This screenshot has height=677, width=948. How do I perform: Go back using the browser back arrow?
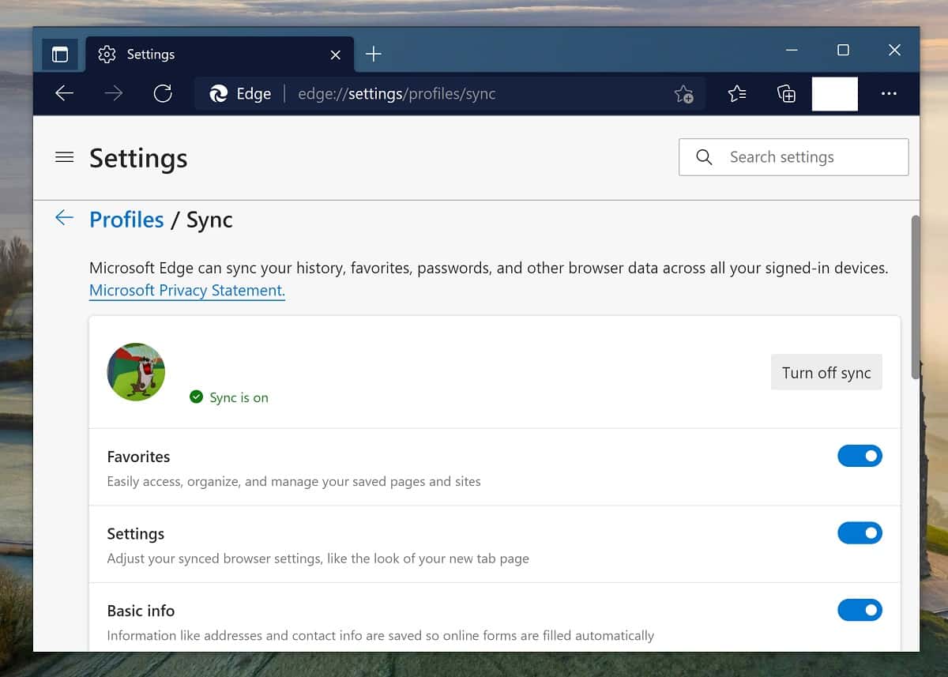tap(65, 94)
